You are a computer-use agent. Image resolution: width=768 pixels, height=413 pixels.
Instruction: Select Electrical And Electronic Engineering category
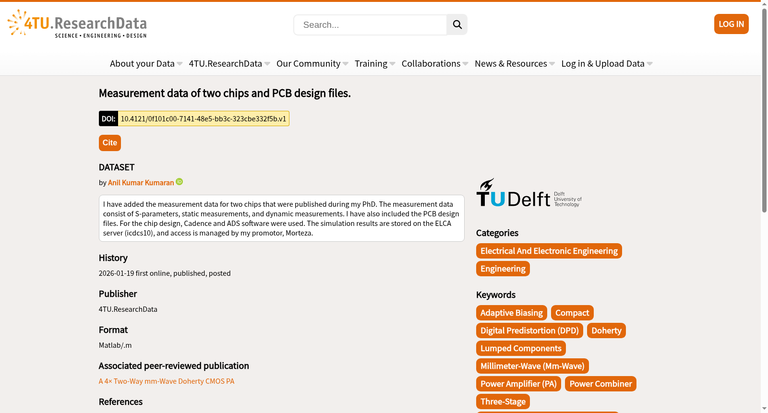click(549, 251)
